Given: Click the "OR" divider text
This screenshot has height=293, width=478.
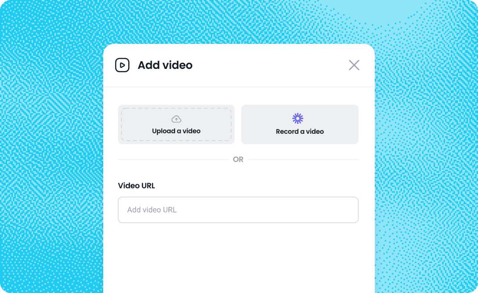Looking at the screenshot, I should (x=238, y=159).
